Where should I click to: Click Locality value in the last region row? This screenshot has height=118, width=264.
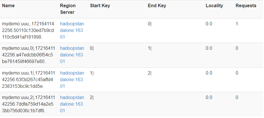[209, 98]
